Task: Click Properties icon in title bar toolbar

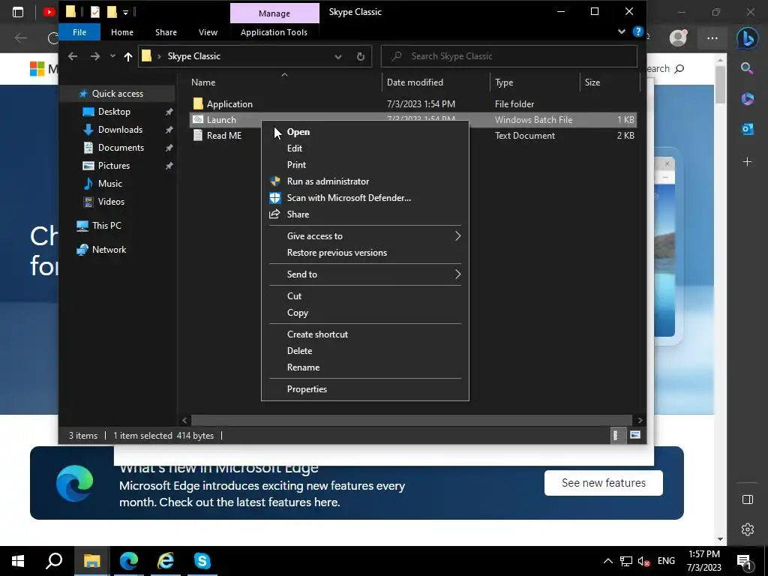Action: [x=95, y=12]
